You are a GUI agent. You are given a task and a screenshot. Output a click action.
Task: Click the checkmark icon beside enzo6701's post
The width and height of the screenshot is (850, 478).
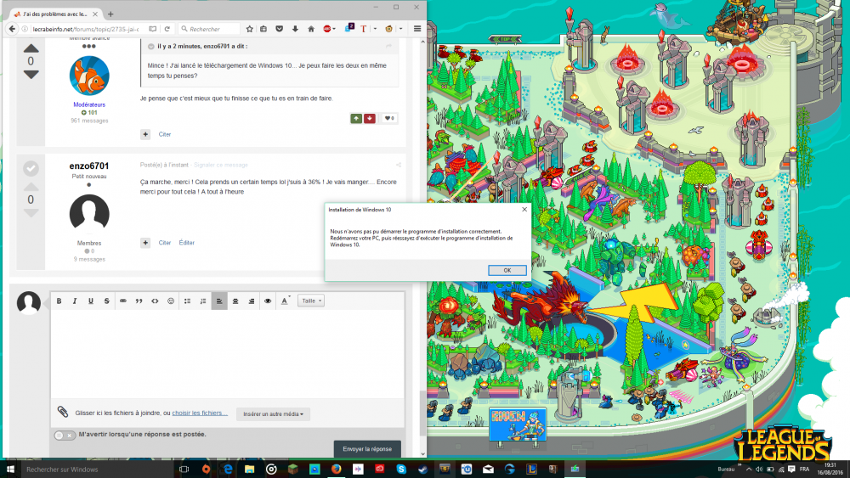31,168
